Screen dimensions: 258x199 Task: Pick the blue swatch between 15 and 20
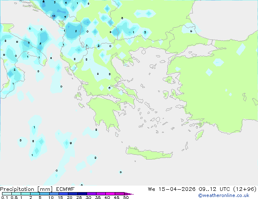(63, 194)
